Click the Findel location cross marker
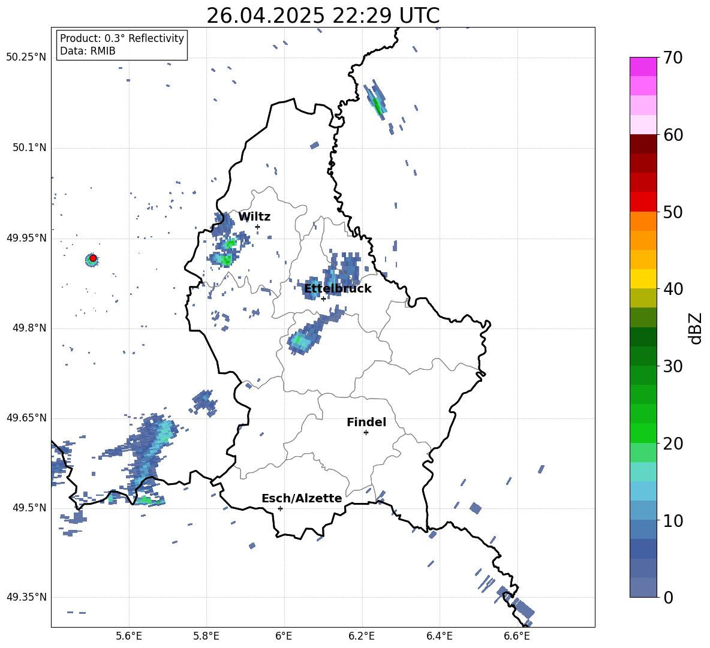The width and height of the screenshot is (710, 648). pyautogui.click(x=366, y=433)
